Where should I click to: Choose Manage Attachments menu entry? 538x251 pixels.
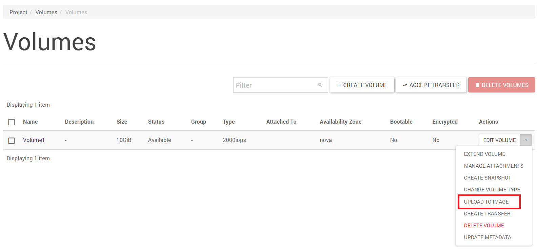click(493, 166)
